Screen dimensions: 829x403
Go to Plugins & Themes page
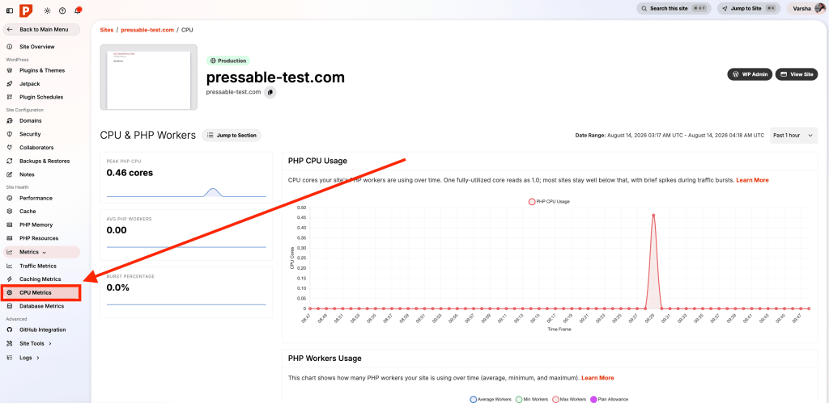pos(42,71)
